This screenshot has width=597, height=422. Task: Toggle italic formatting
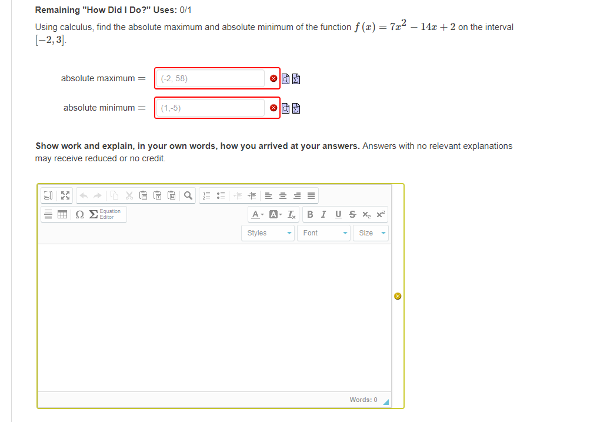pos(323,214)
